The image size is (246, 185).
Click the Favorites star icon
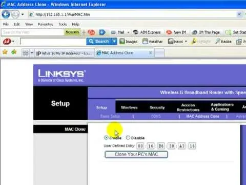coord(5,52)
